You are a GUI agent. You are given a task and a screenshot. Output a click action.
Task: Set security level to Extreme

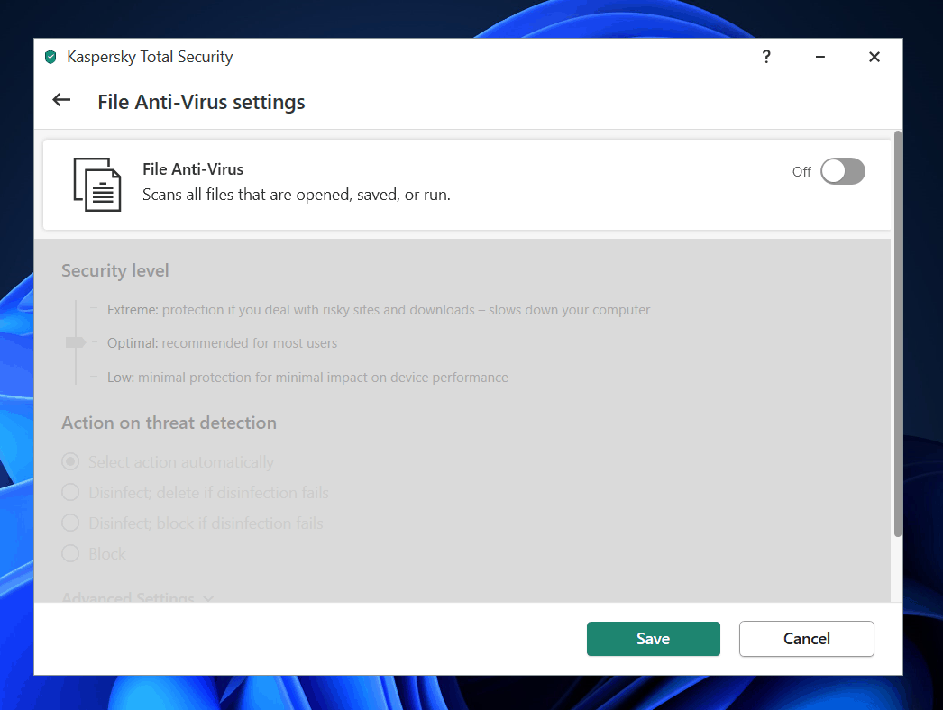(x=132, y=310)
